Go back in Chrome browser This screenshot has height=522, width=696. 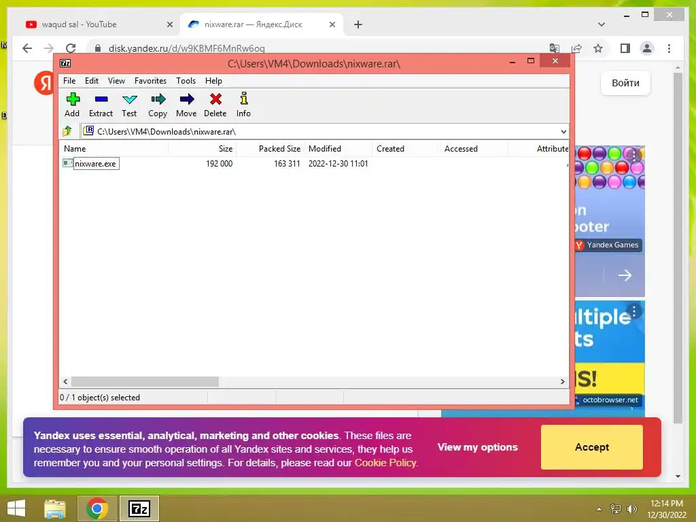click(27, 48)
